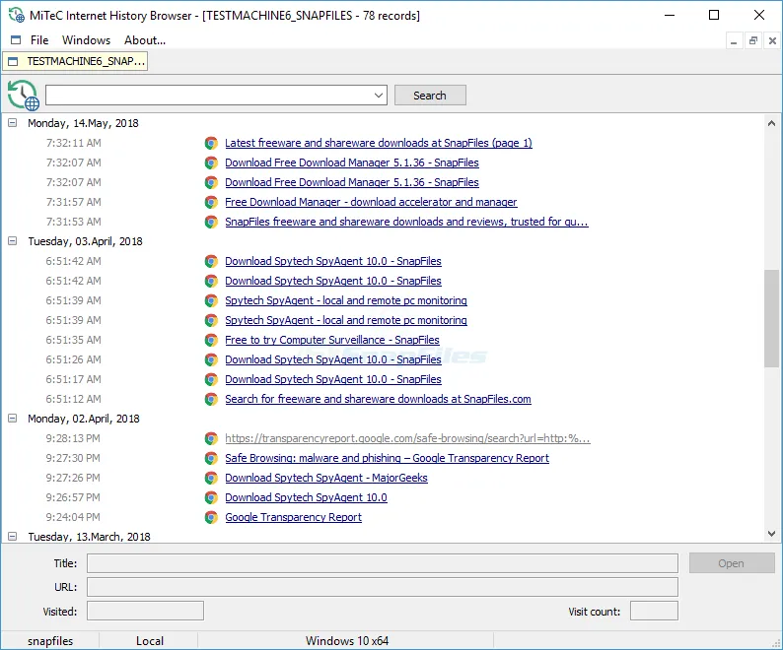Click the scrollbar up arrow
Viewport: 783px width, 650px height.
[x=771, y=123]
